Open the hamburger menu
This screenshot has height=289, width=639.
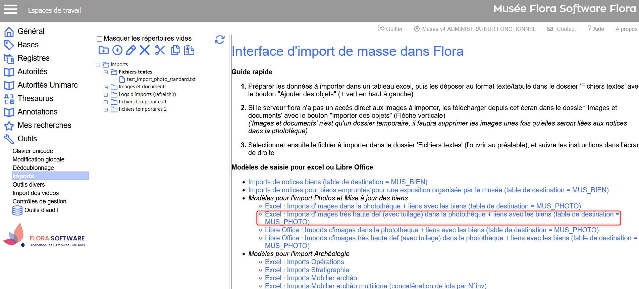point(10,9)
